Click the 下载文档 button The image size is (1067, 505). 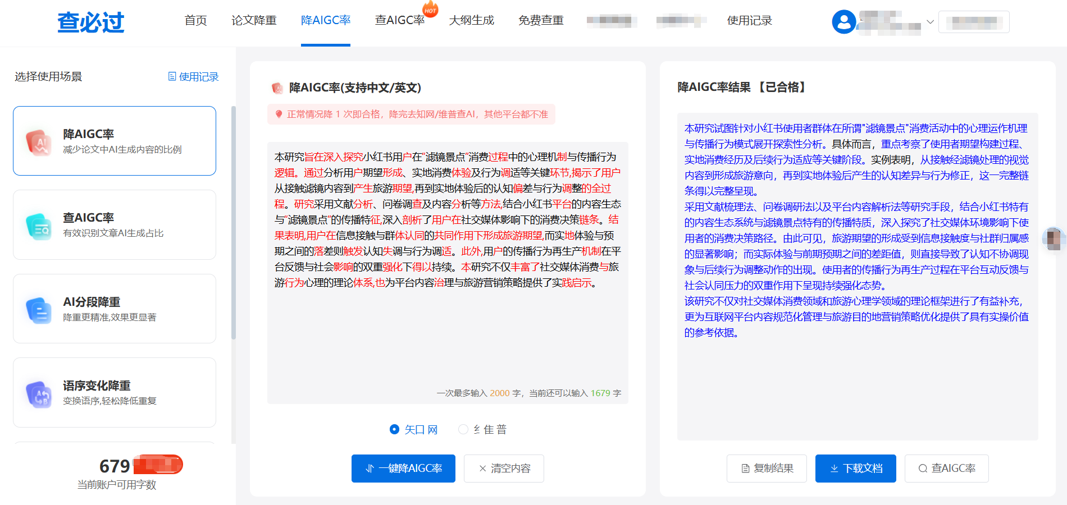[856, 469]
